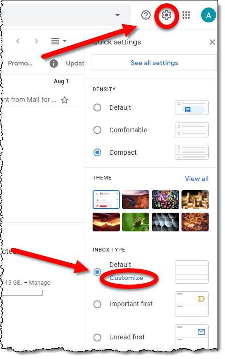Pick the green plant theme thumbnail
This screenshot has height=359, width=225.
coord(136,222)
